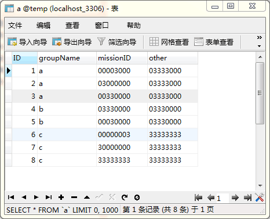Image resolution: width=270 pixels, height=219 pixels.
Task: Select missionID cell 03330000
Action: 122,109
